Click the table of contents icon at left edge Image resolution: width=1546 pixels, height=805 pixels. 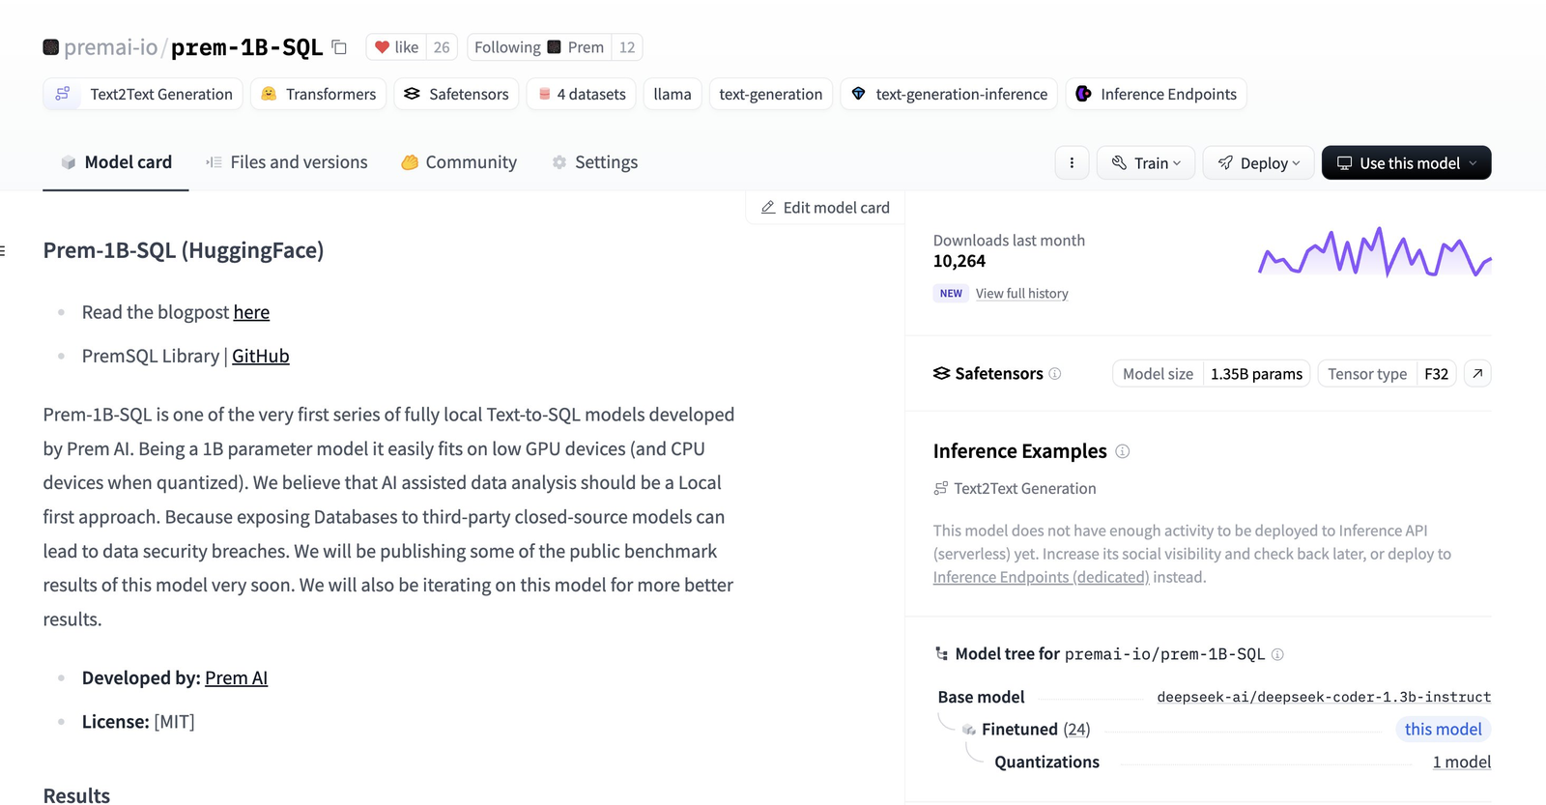3,251
